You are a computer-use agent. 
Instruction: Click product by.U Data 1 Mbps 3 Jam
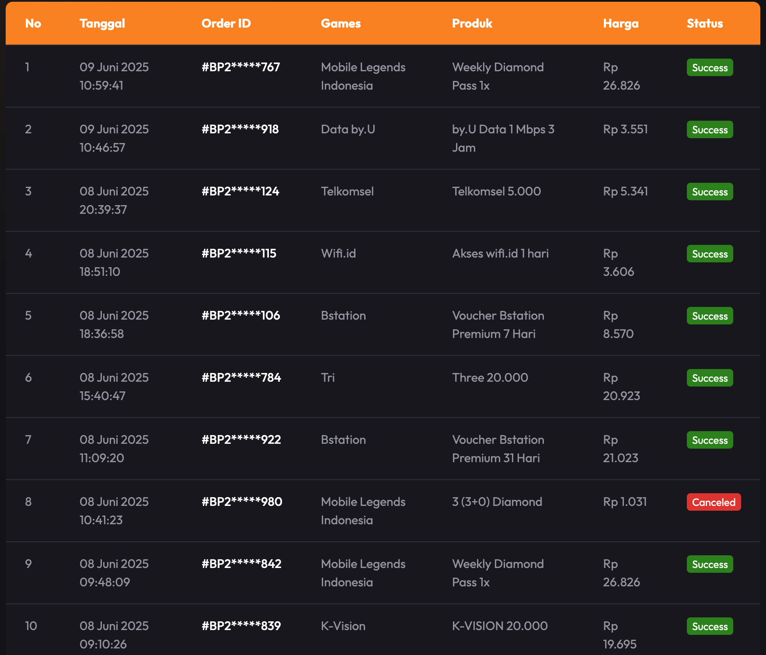pyautogui.click(x=503, y=139)
